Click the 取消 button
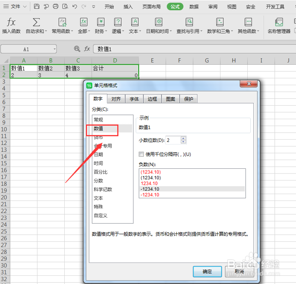Image resolution: width=296 pixels, height=284 pixels. (x=239, y=271)
